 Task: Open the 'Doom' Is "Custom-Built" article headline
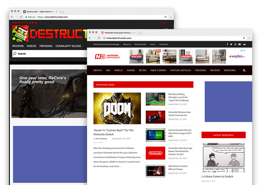[x=114, y=132]
